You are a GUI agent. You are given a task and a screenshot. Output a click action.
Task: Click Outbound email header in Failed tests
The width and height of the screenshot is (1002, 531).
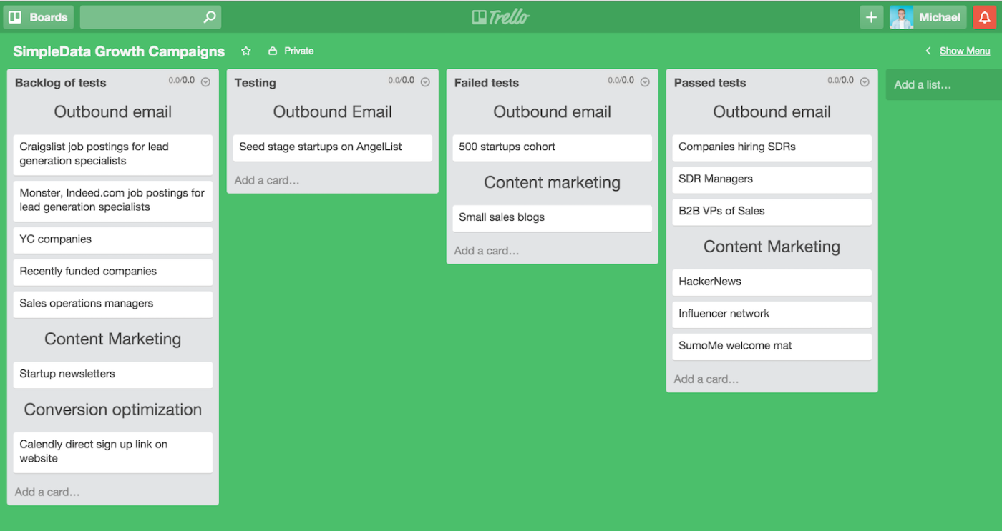(553, 111)
